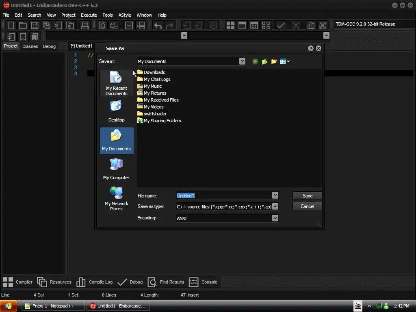Image resolution: width=416 pixels, height=312 pixels.
Task: Switch to the Debug tab in left panel
Action: [49, 46]
